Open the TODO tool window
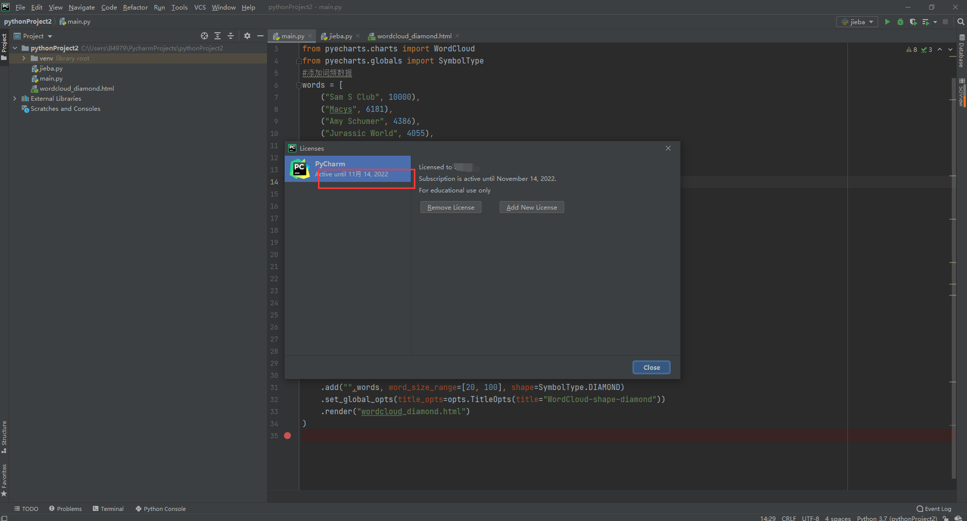This screenshot has height=521, width=967. 26,508
